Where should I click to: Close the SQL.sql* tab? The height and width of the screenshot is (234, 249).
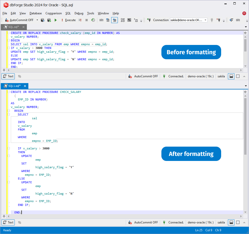coord(23,27)
